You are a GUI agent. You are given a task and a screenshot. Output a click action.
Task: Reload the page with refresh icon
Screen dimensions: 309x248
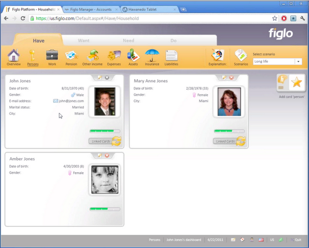[x=23, y=18]
